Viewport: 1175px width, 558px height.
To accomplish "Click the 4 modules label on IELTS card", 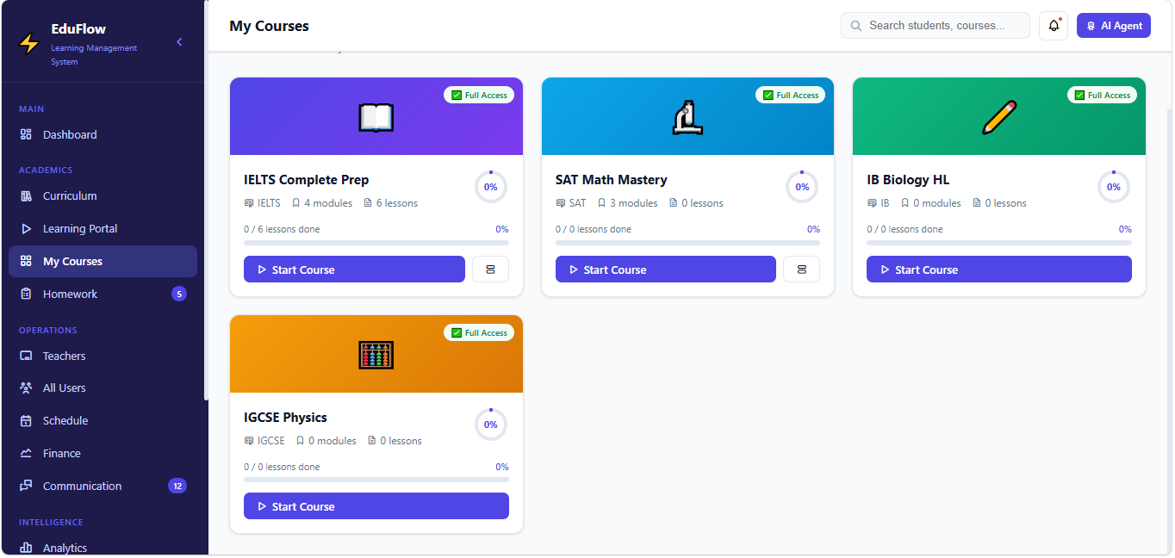I will 322,203.
